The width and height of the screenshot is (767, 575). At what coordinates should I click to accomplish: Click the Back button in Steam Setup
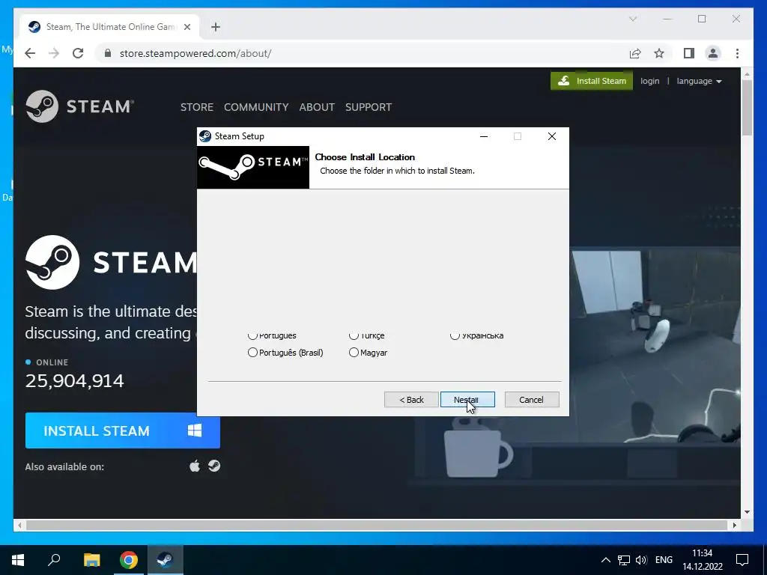pos(411,400)
